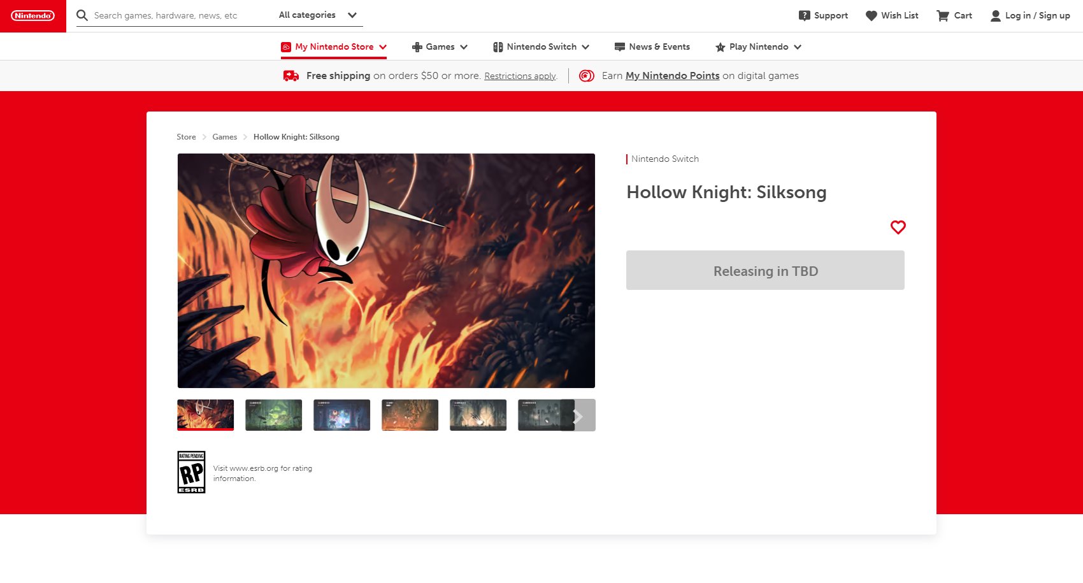Go to Store breadcrumb
Screen dimensions: 1083x583
[186, 137]
